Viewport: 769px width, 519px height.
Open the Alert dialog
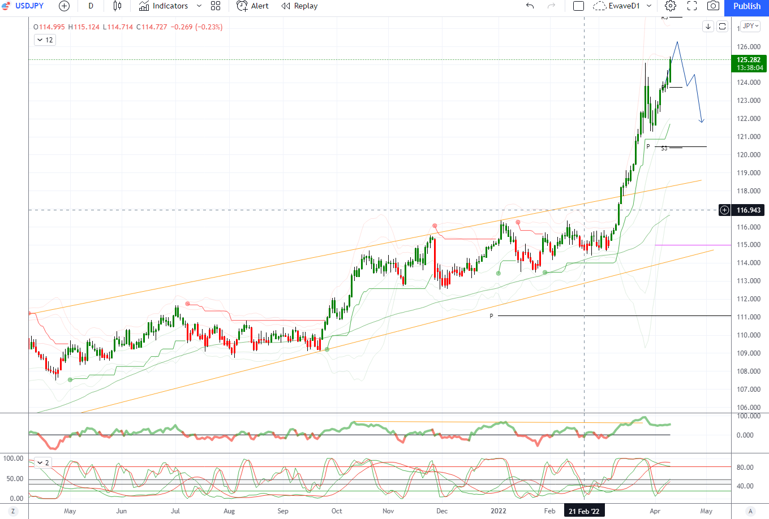point(252,6)
